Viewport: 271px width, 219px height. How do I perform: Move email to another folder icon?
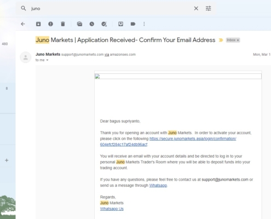tap(120, 24)
